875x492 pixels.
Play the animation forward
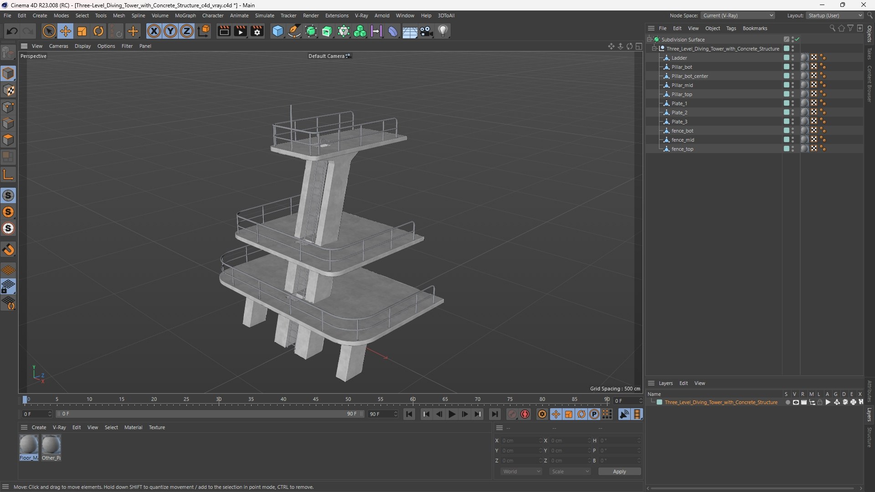[x=452, y=414]
